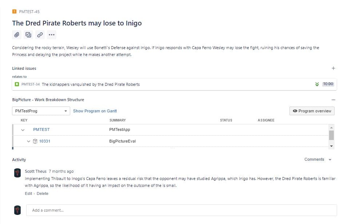344x224 pixels.
Task: Click the ASSIGNEE column header
Action: 266,120
